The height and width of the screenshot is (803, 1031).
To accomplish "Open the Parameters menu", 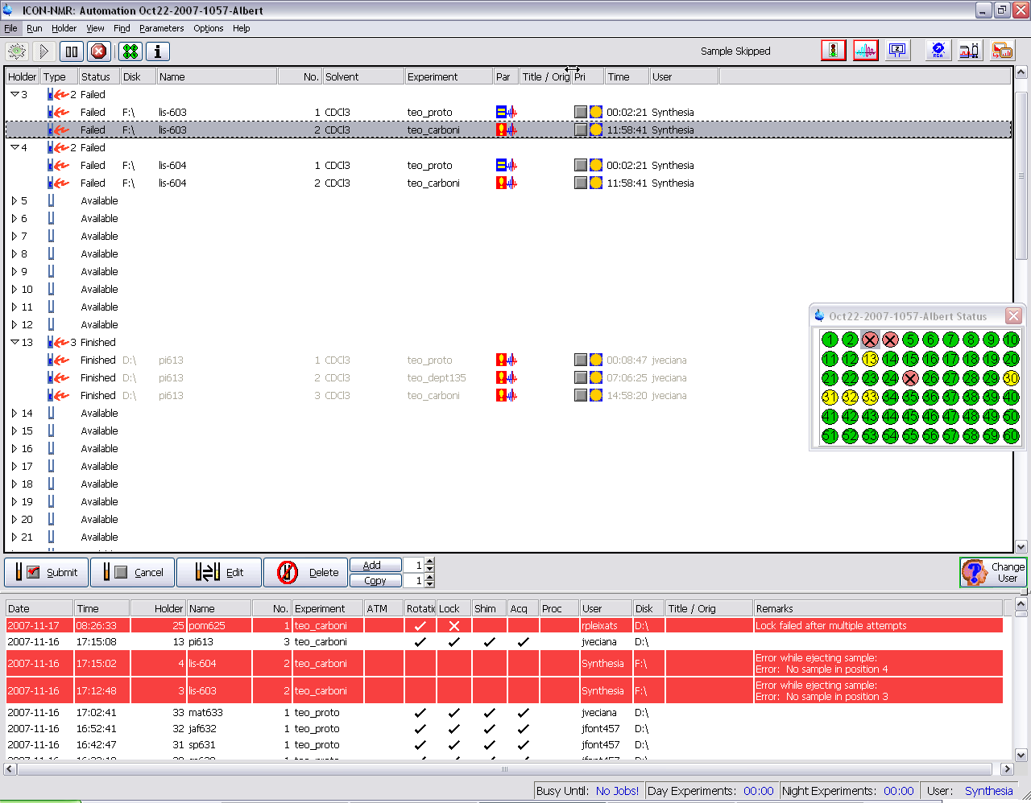I will (x=161, y=28).
